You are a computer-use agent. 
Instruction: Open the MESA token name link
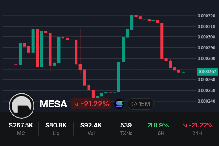(x=53, y=104)
